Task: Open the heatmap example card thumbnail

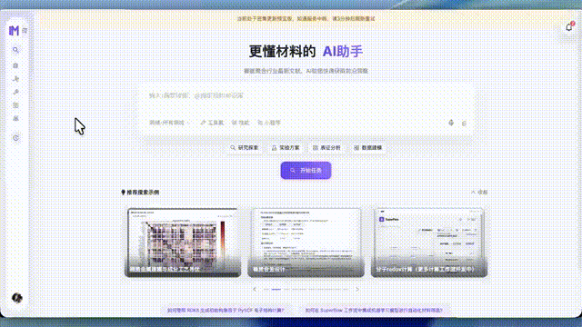Action: tap(183, 243)
